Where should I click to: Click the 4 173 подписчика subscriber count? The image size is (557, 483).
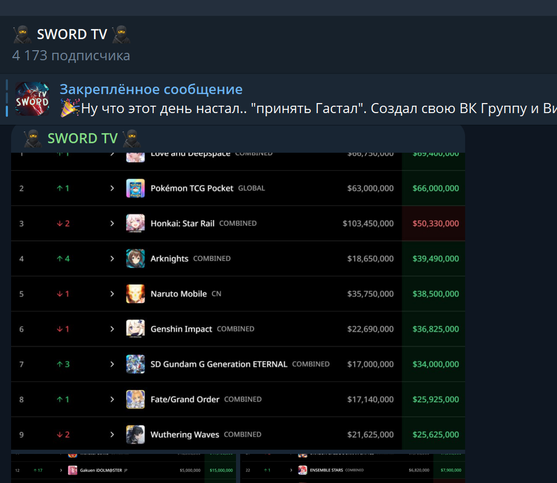pos(71,55)
